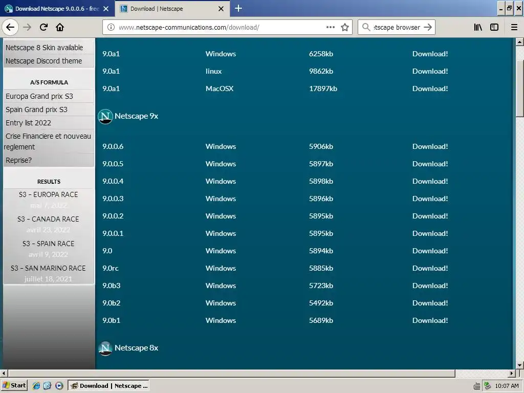Open the browser home page
Image resolution: width=524 pixels, height=393 pixels.
pyautogui.click(x=60, y=27)
